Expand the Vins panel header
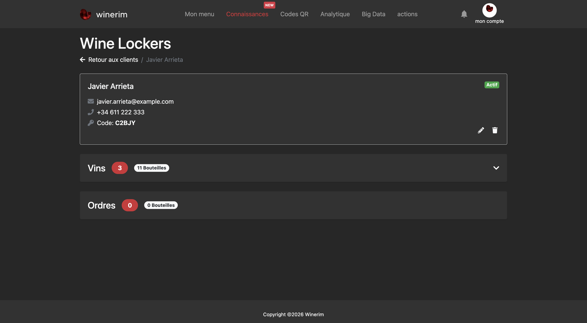Image resolution: width=587 pixels, height=323 pixels. point(293,168)
